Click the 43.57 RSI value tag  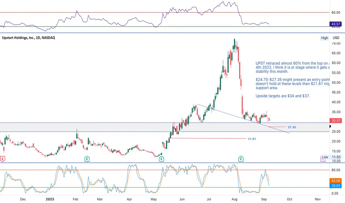coord(336,24)
